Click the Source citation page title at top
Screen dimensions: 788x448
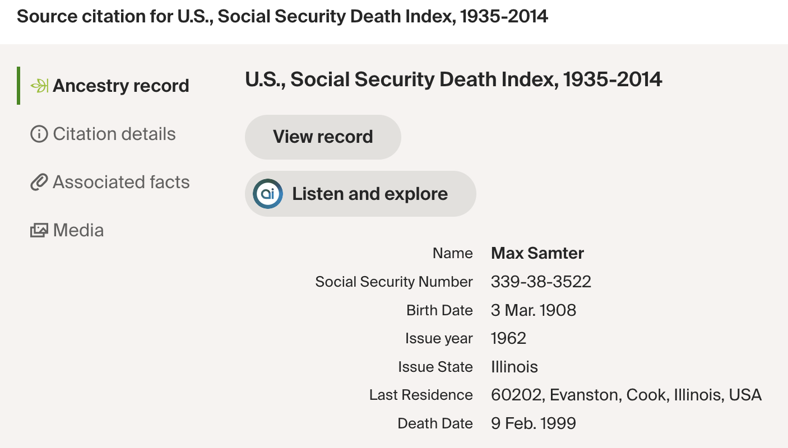pos(282,17)
